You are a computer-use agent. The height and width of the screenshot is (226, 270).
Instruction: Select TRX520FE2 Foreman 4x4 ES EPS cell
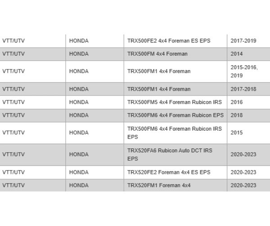point(169,172)
